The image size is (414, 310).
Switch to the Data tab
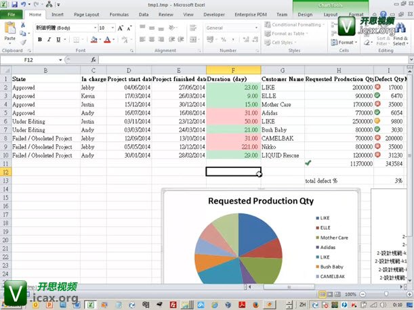pos(144,14)
